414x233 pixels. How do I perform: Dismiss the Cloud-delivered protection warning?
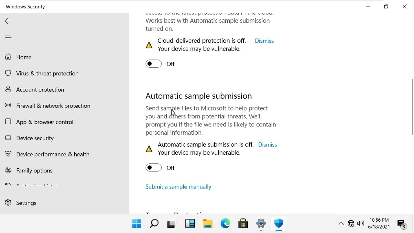point(264,41)
